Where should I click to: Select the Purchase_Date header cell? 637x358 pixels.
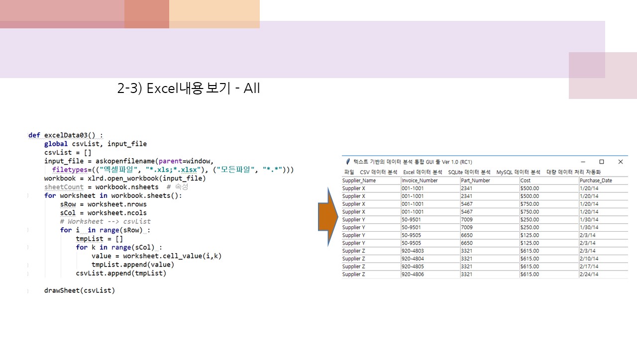pyautogui.click(x=604, y=180)
